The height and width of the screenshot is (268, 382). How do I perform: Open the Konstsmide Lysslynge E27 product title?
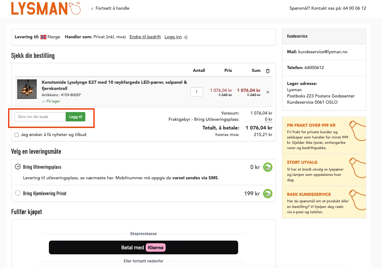point(115,85)
